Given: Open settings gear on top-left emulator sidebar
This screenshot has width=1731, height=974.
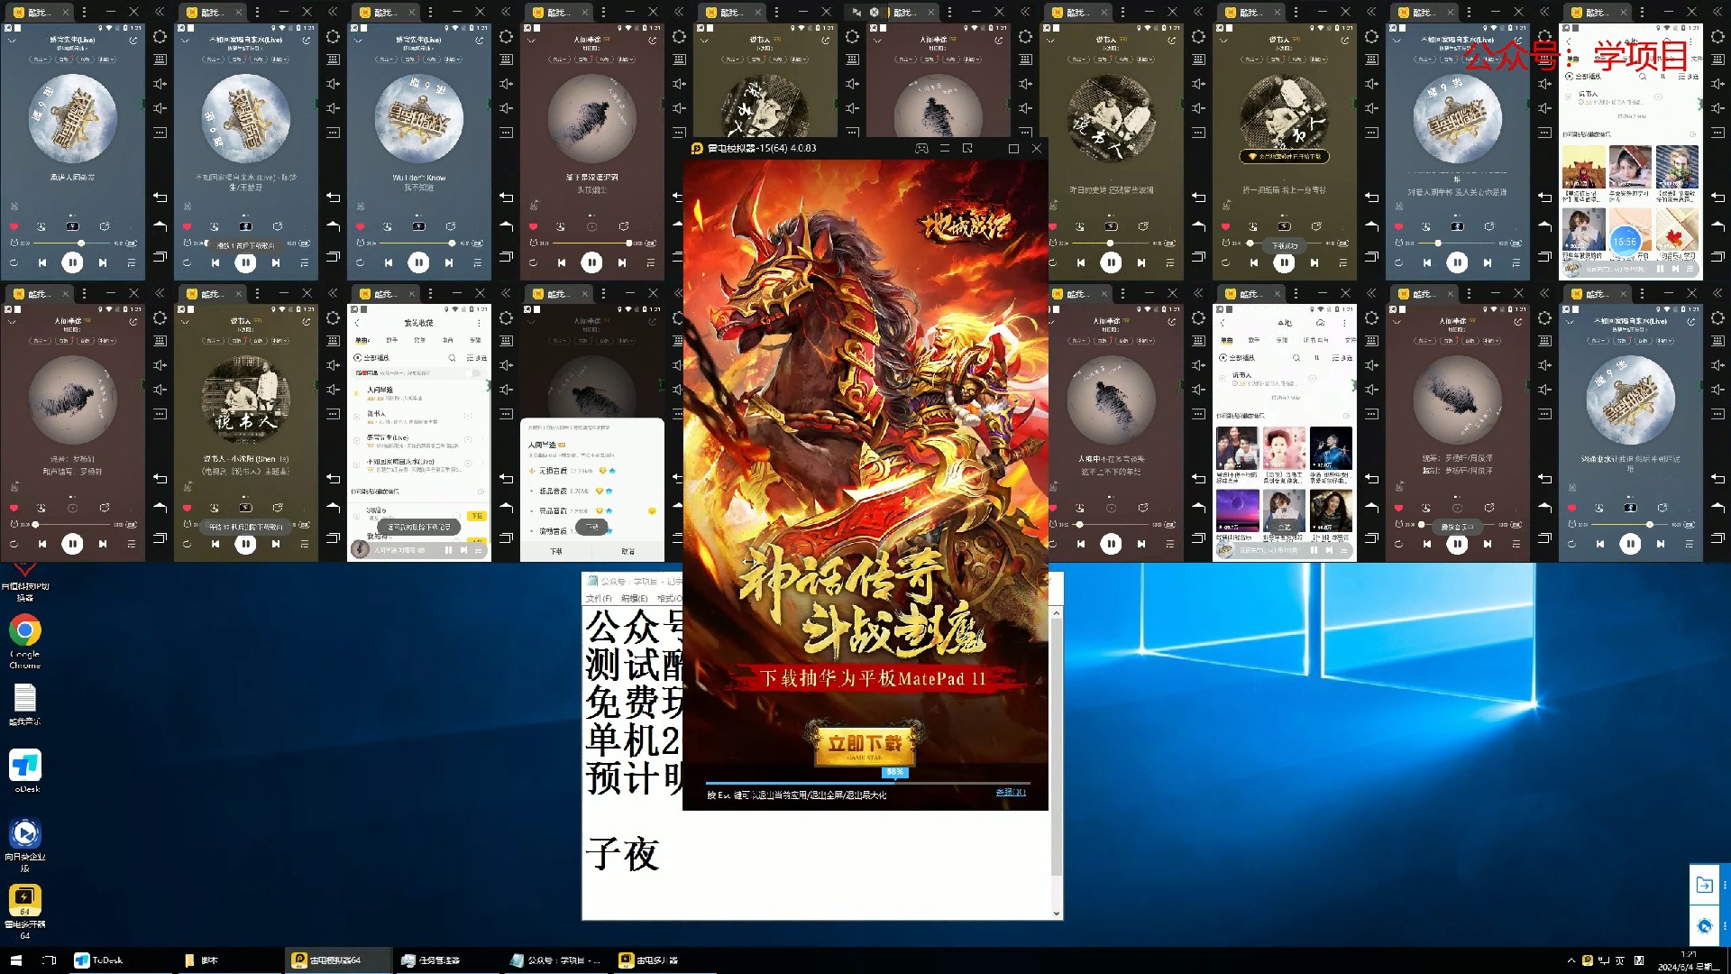Looking at the screenshot, I should pos(160,37).
